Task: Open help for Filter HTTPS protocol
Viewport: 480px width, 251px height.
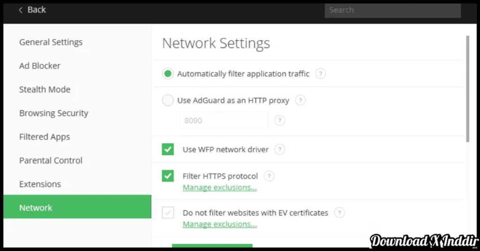Action: [x=269, y=176]
